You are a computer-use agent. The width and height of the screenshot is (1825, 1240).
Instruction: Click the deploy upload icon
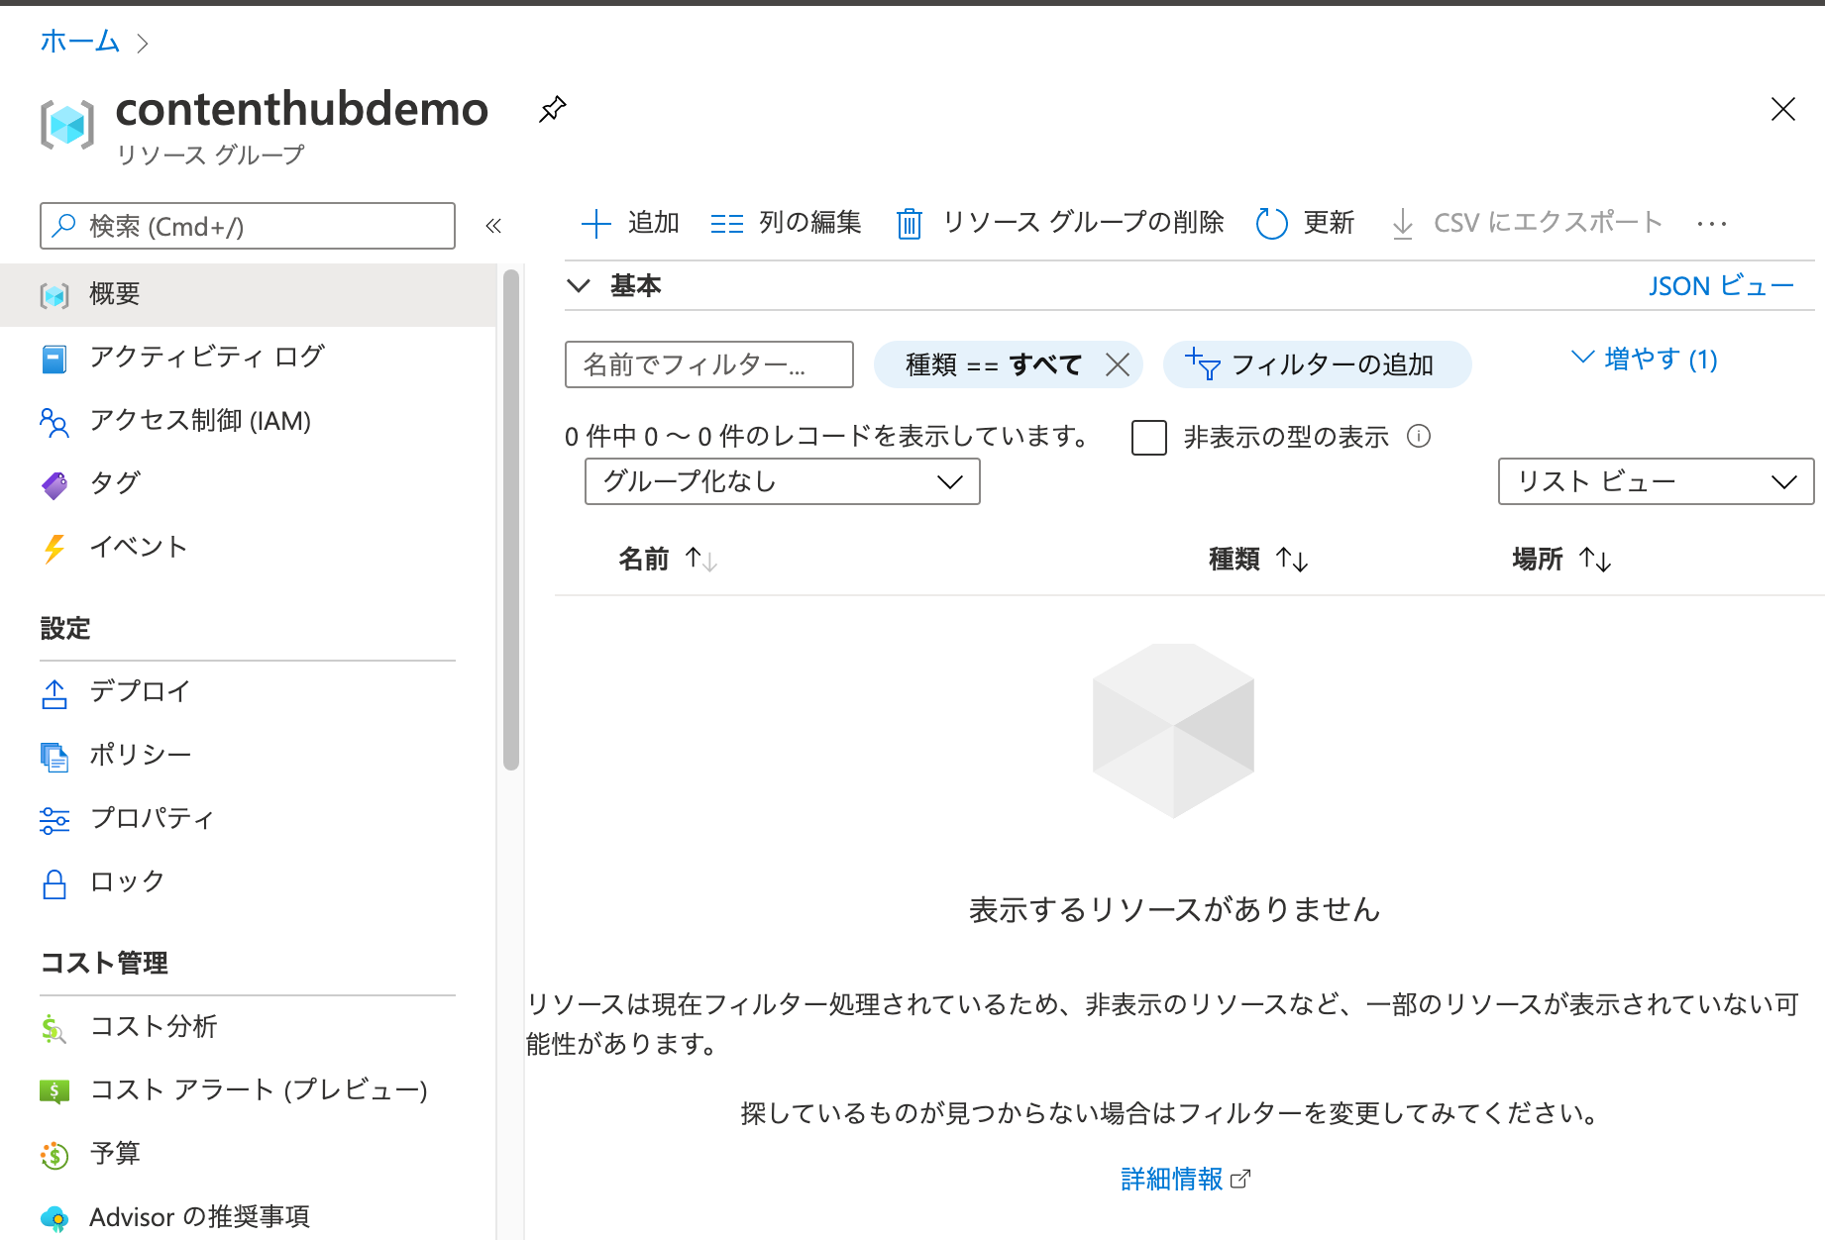[x=54, y=693]
